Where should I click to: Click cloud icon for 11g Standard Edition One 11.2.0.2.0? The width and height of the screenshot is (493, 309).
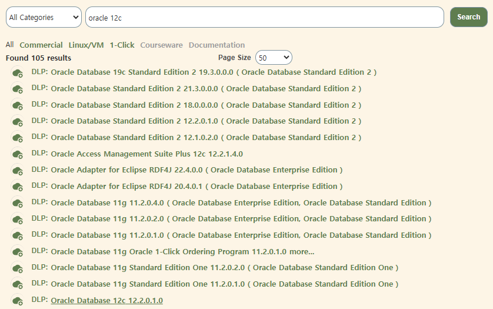pyautogui.click(x=18, y=268)
